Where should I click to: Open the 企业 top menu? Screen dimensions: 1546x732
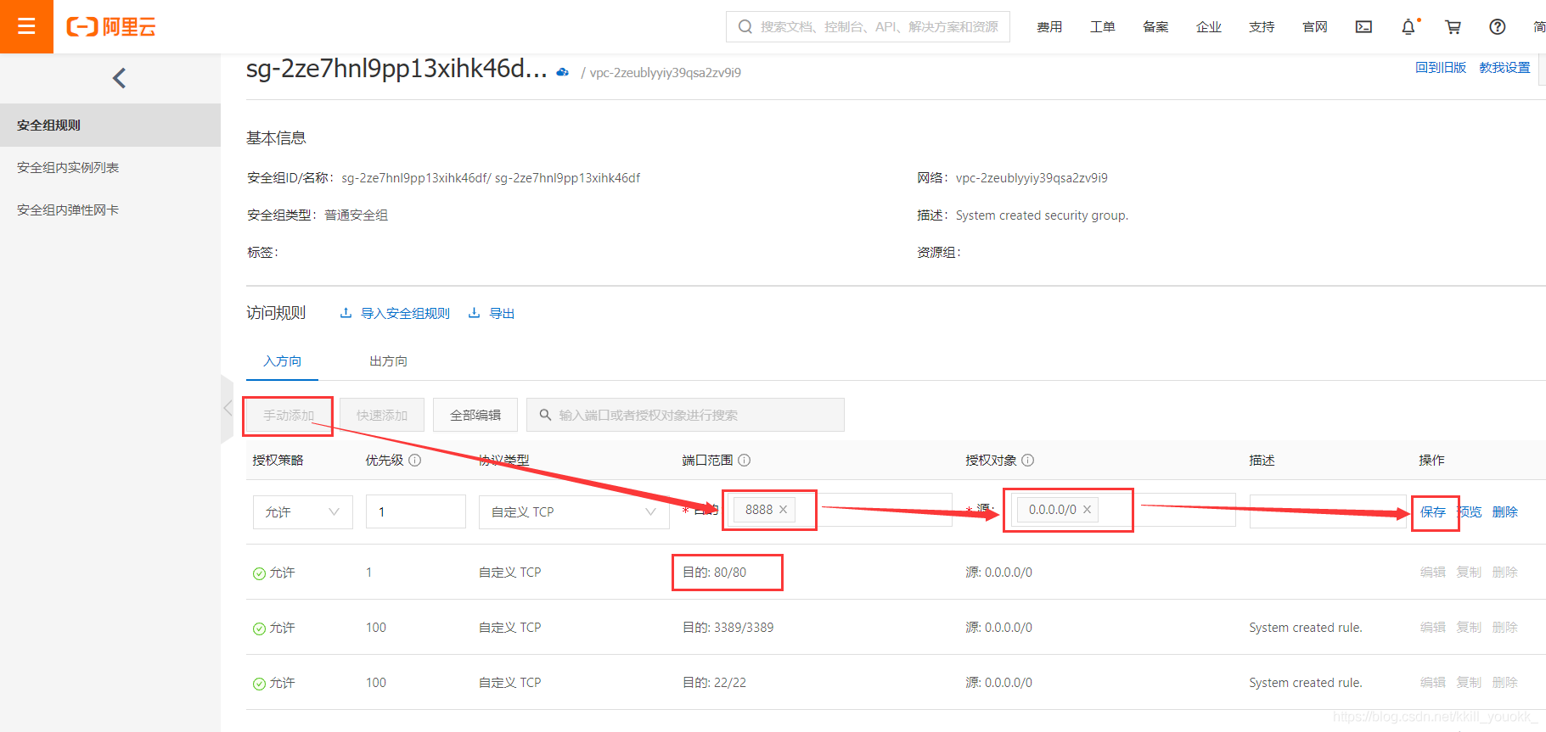point(1209,27)
